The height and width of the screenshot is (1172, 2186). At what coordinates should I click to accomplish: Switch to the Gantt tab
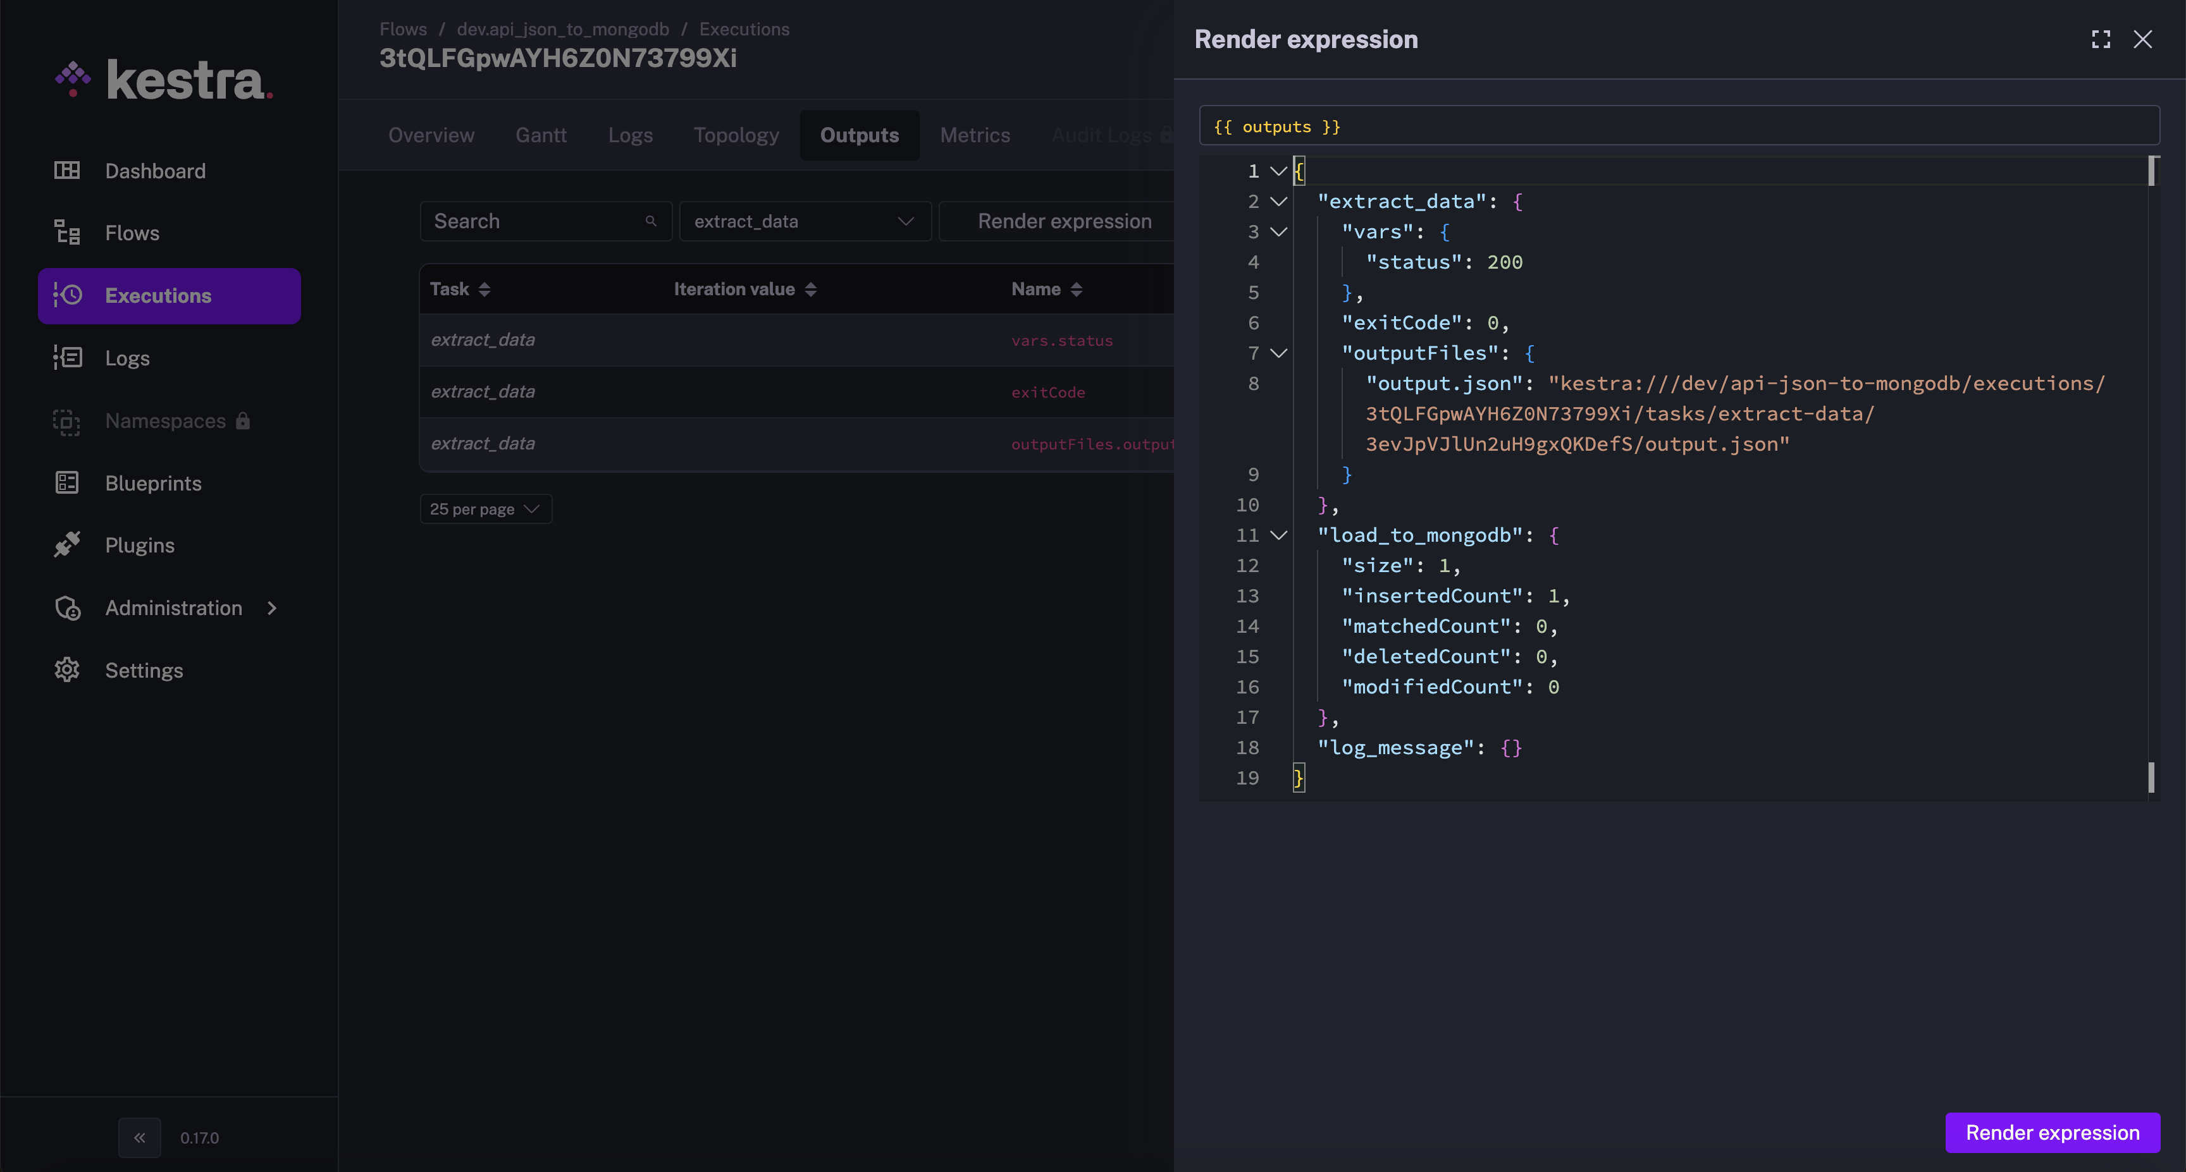point(541,135)
